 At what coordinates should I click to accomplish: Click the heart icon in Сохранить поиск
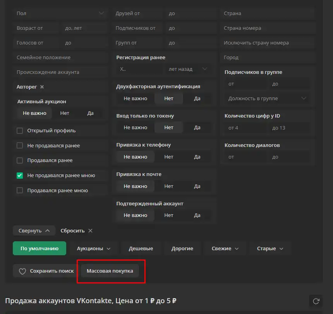22,271
